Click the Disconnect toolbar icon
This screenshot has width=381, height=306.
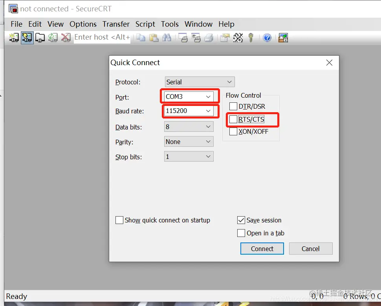(x=66, y=38)
